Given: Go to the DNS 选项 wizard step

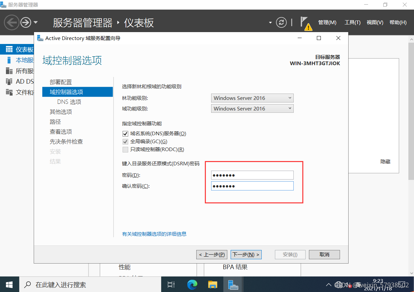Looking at the screenshot, I should point(69,102).
